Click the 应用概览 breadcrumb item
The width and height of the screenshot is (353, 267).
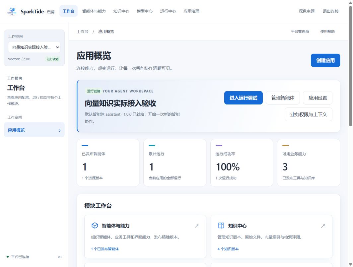point(106,32)
